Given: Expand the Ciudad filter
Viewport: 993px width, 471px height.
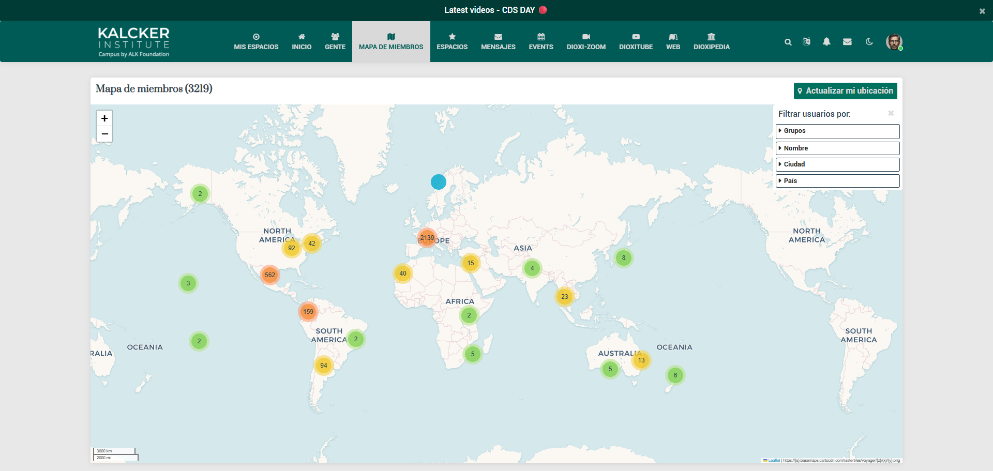Looking at the screenshot, I should 837,164.
